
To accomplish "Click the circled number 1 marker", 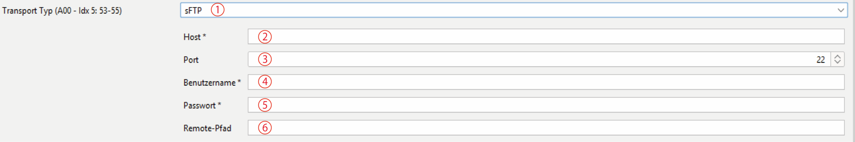I will coord(217,10).
